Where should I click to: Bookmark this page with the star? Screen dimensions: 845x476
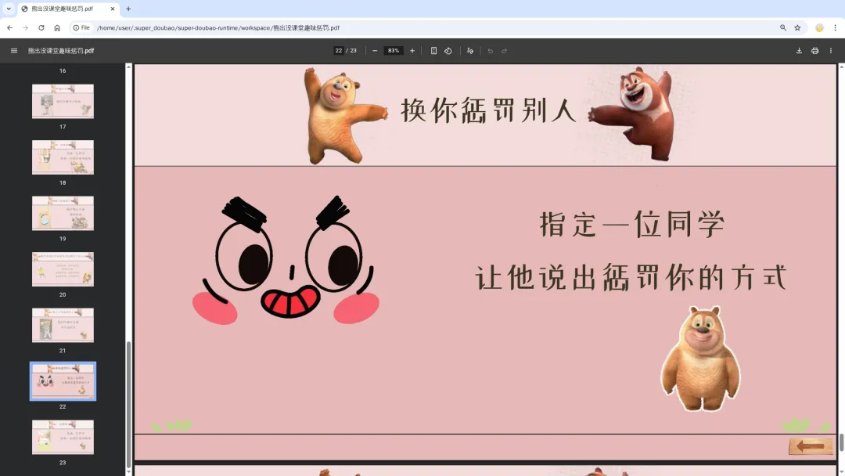[797, 27]
